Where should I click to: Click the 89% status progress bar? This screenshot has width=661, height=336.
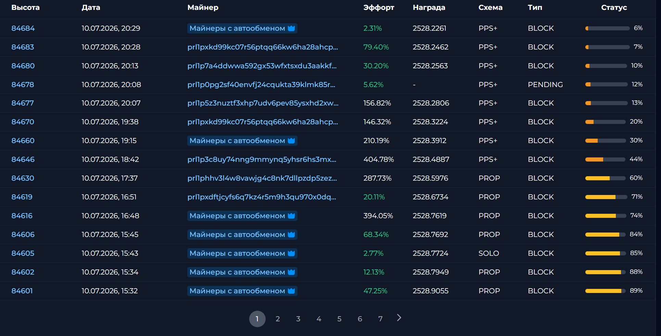click(x=606, y=291)
